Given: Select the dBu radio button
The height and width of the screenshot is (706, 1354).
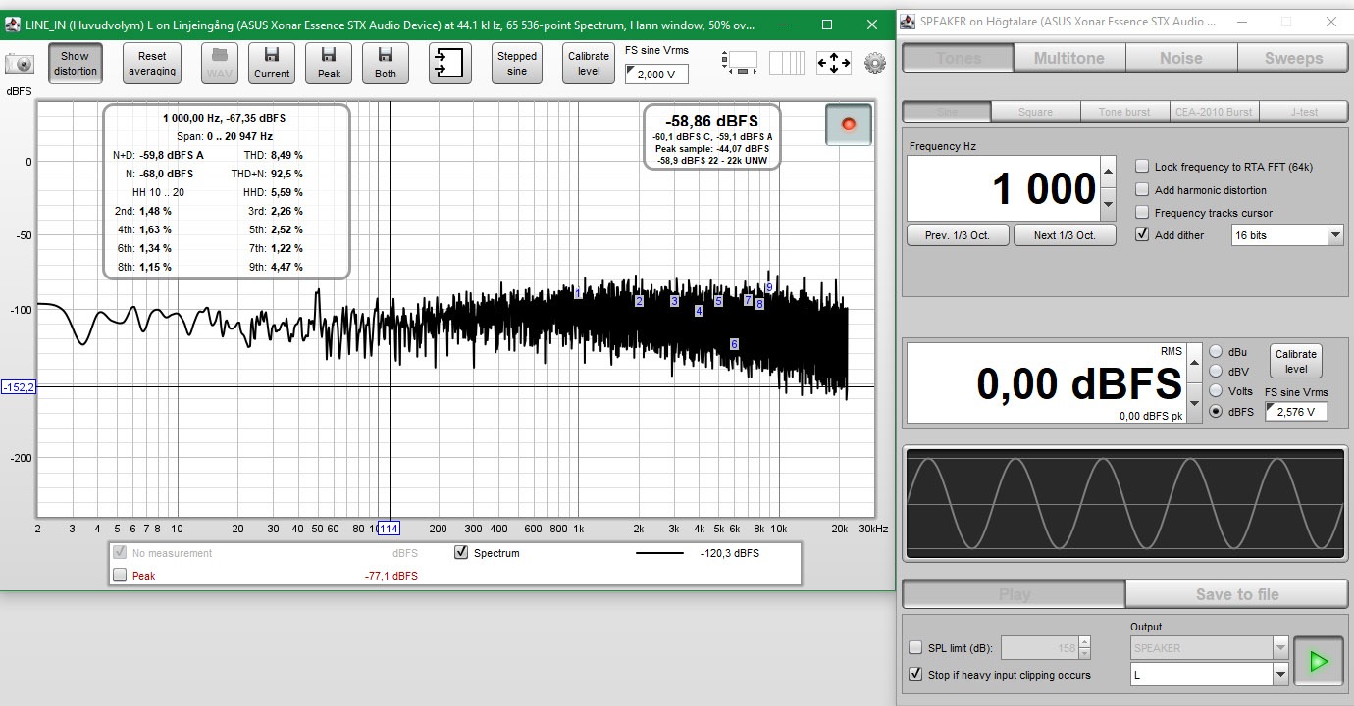Looking at the screenshot, I should click(1216, 351).
